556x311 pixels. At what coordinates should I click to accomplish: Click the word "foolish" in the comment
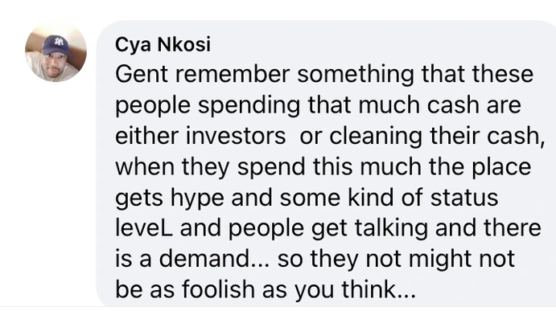click(x=218, y=289)
